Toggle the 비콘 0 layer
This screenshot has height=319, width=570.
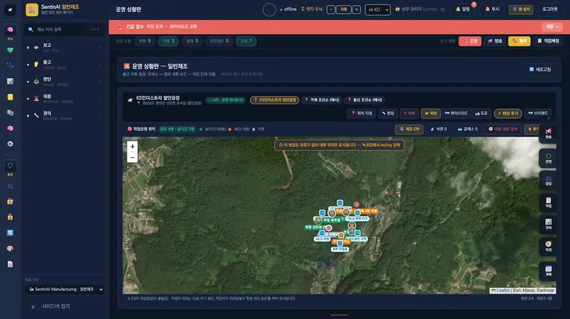(x=438, y=129)
